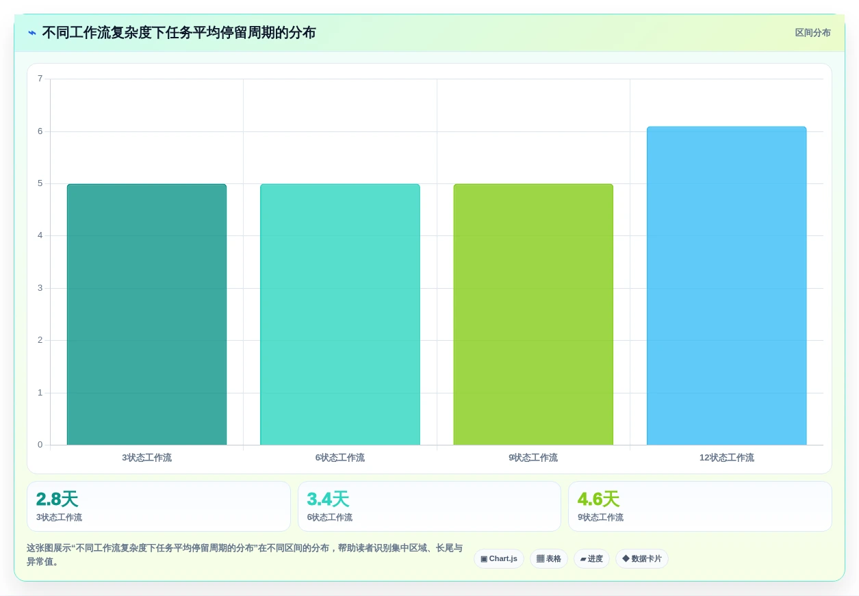Click the description paragraph starting with 这张图展示
This screenshot has width=859, height=596.
click(245, 555)
